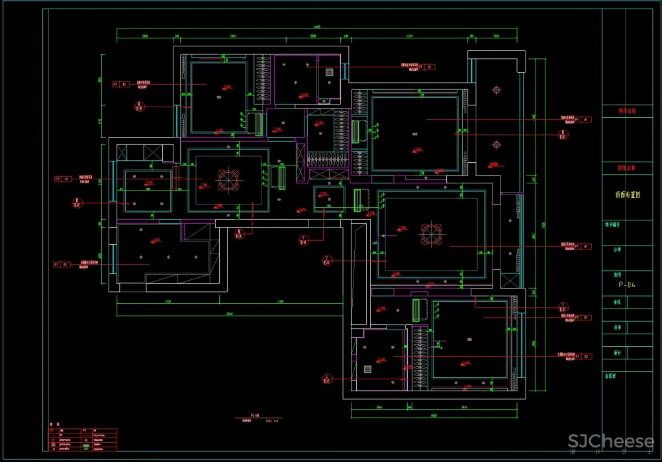Select the red 项目名称 label in title block
Viewport: 662px width, 462px height.
point(626,112)
